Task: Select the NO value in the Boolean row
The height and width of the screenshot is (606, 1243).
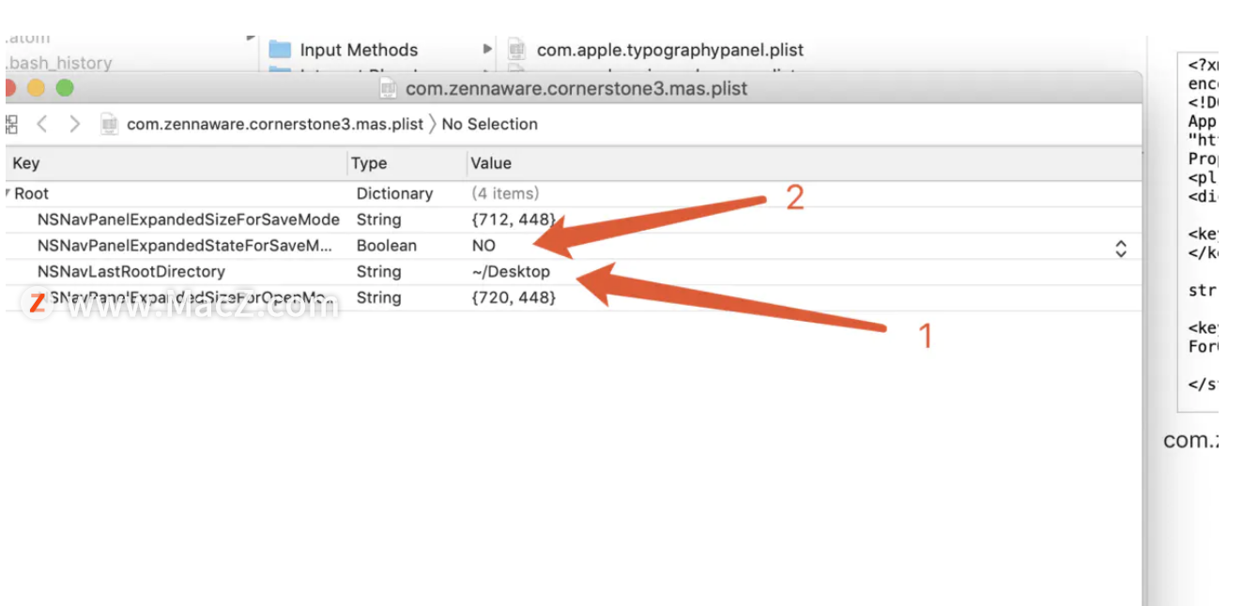Action: coord(483,246)
